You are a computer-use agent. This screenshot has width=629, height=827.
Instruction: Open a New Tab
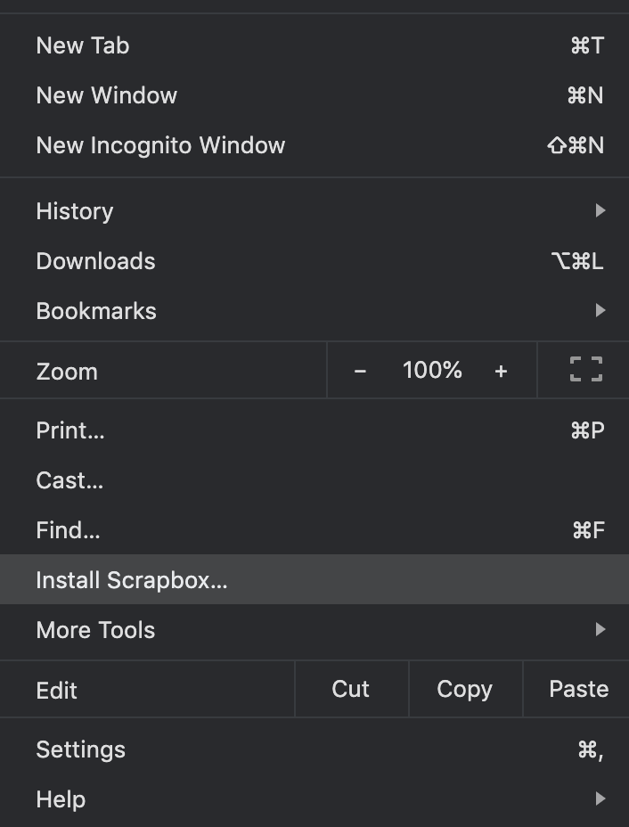tap(83, 45)
